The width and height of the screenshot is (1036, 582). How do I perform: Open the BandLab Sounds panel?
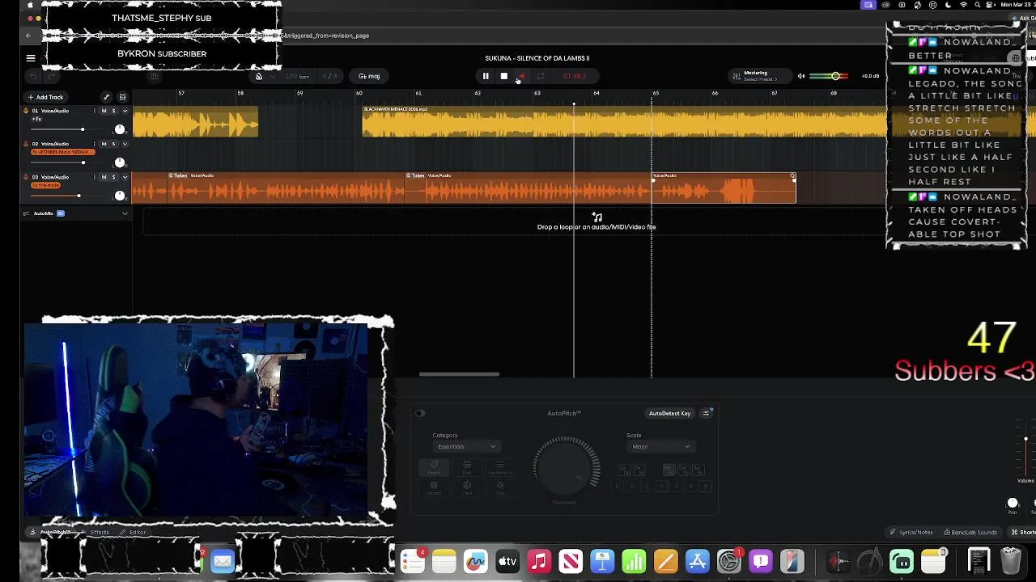coord(970,532)
